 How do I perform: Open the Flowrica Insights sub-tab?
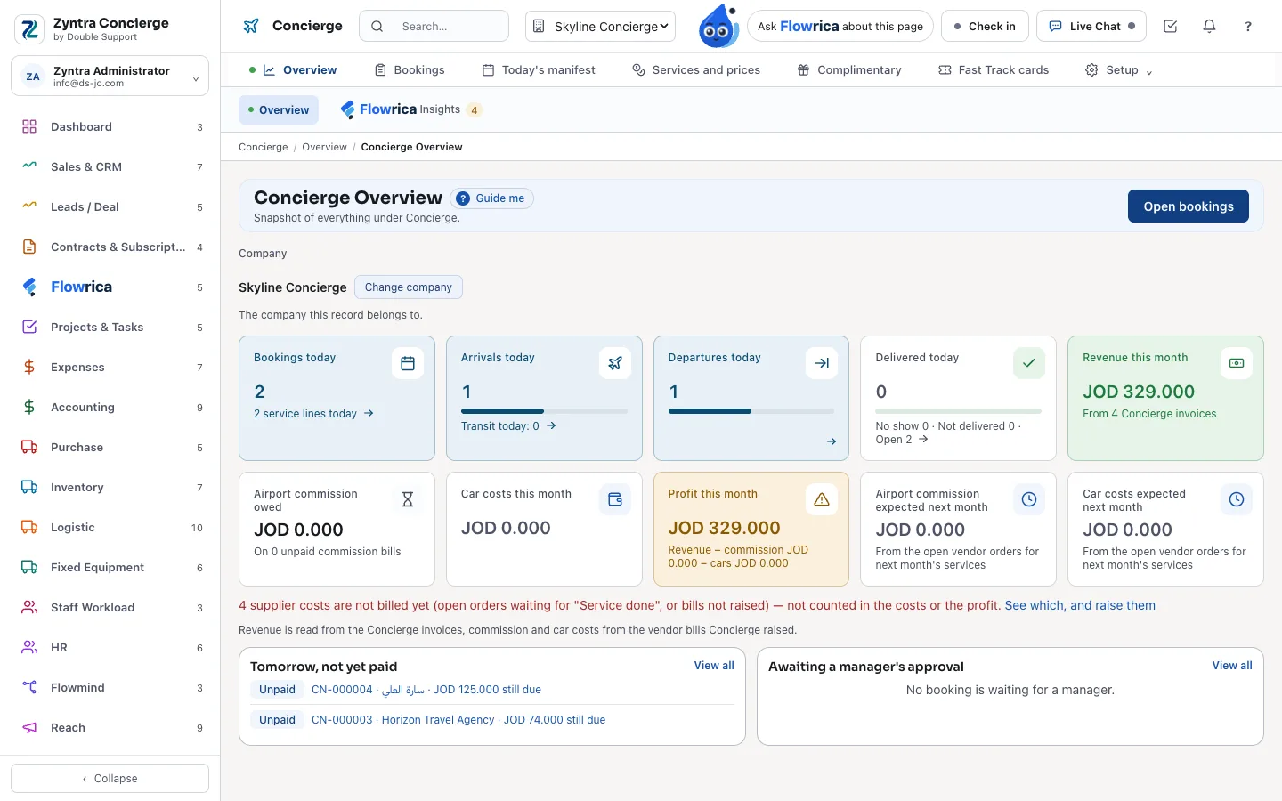(410, 109)
